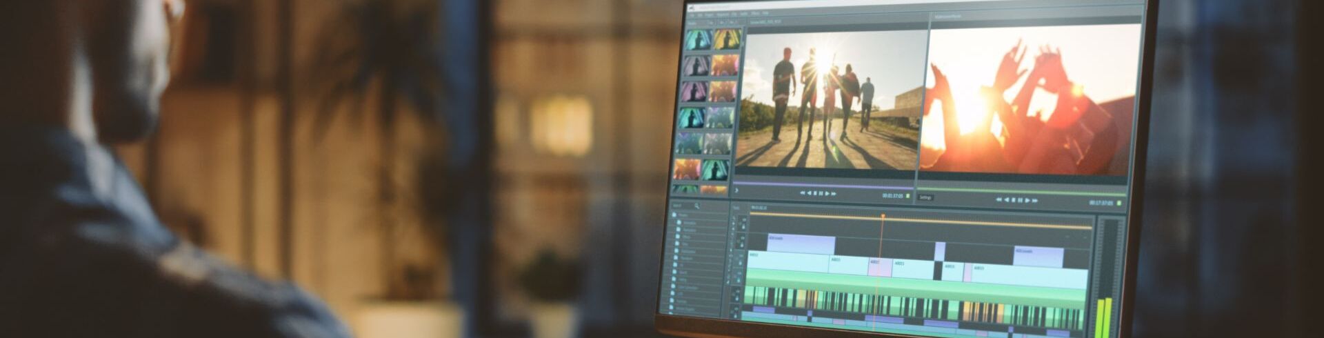Viewport: 1324px width, 338px height.
Task: Pause playback in right program monitor
Action: tap(1020, 200)
